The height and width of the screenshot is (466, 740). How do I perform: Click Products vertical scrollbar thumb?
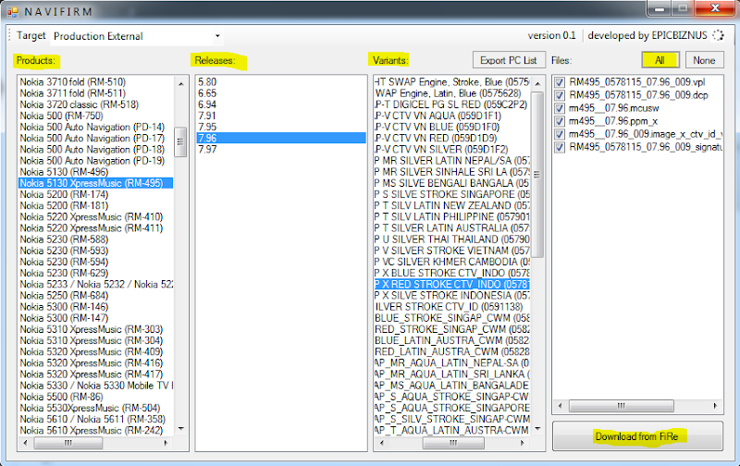click(180, 141)
